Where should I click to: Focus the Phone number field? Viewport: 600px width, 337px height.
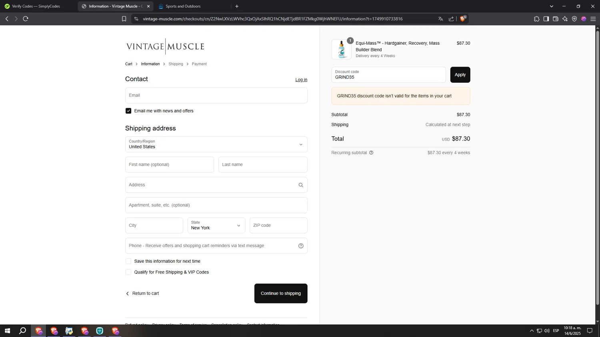click(216, 246)
